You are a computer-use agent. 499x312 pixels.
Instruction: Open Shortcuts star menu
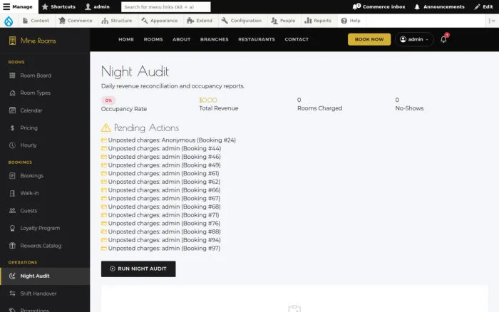point(59,6)
